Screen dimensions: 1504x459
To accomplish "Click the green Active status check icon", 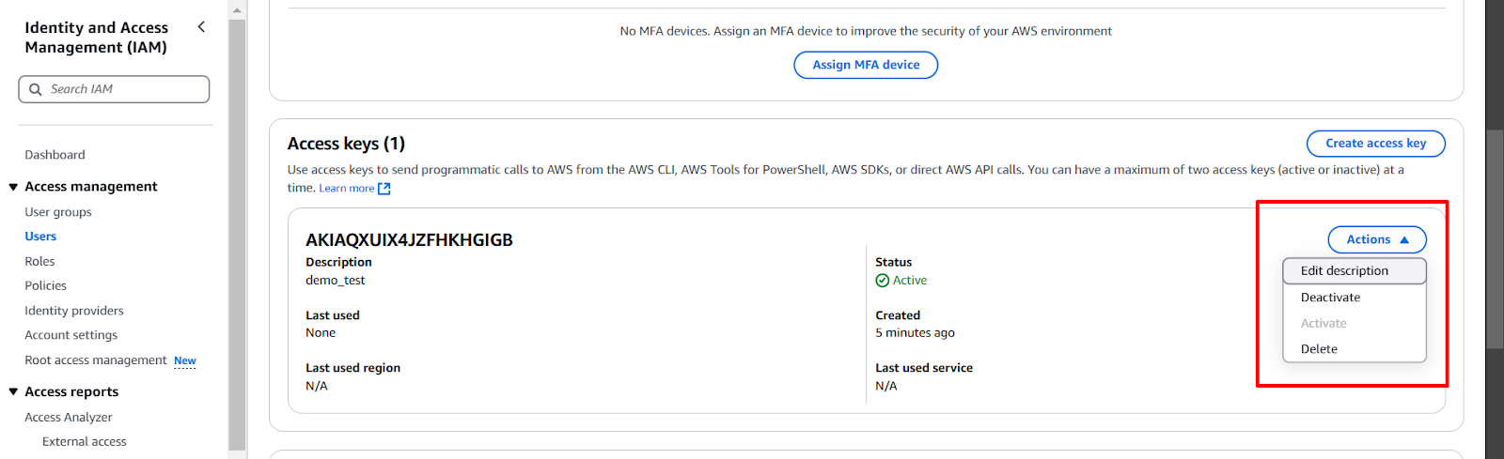I will point(882,281).
